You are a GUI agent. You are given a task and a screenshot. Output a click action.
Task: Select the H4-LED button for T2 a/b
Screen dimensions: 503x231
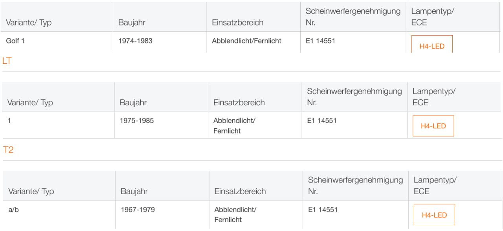(x=434, y=215)
